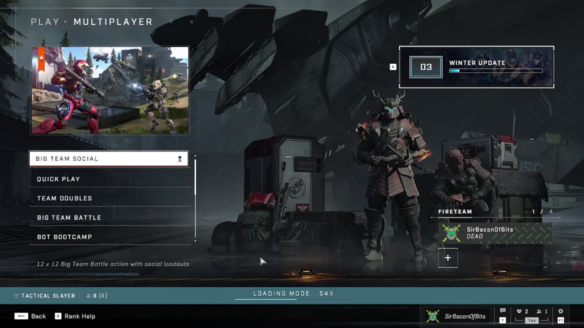Open Rank Help
The image size is (584, 328).
click(x=75, y=316)
